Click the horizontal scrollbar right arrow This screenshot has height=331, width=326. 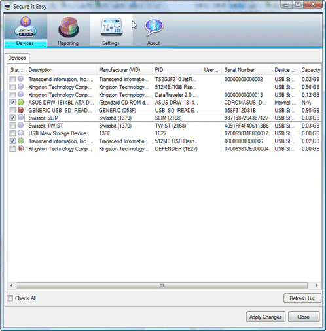317,285
